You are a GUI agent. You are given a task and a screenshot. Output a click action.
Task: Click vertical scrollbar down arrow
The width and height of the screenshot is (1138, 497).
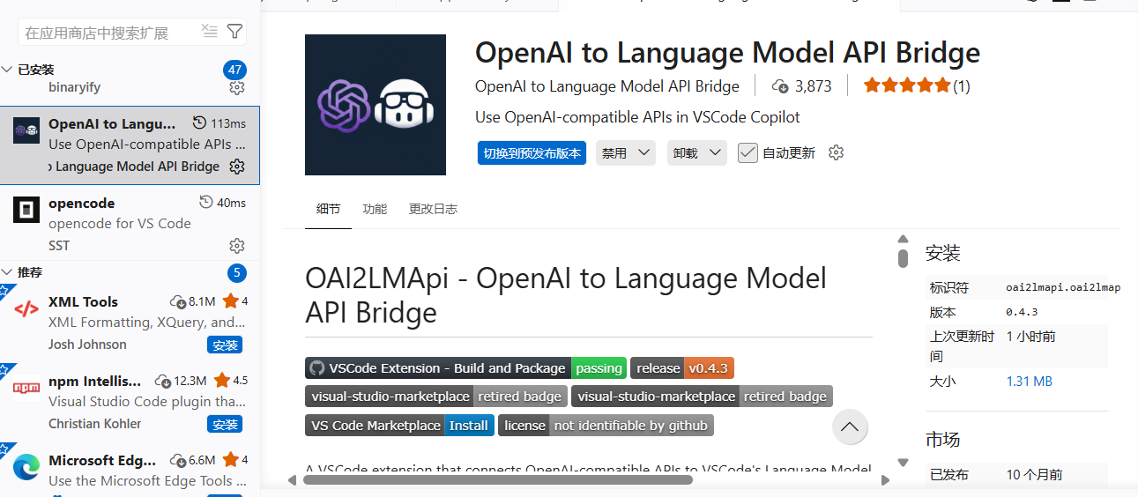click(x=903, y=462)
